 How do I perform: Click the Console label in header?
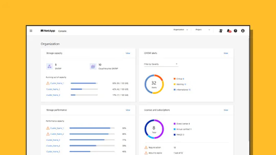coord(62,31)
